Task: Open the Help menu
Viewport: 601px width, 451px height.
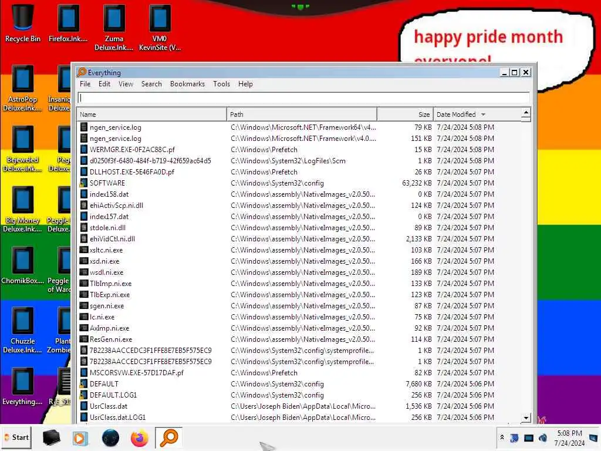Action: point(245,84)
